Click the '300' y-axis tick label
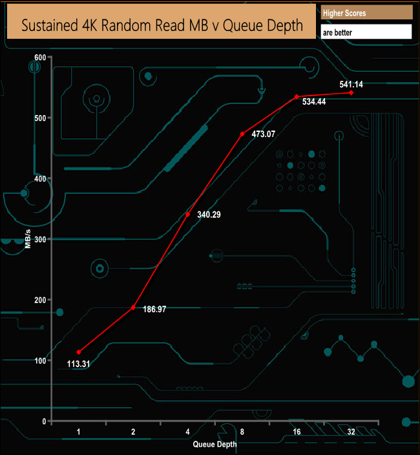 pos(40,239)
